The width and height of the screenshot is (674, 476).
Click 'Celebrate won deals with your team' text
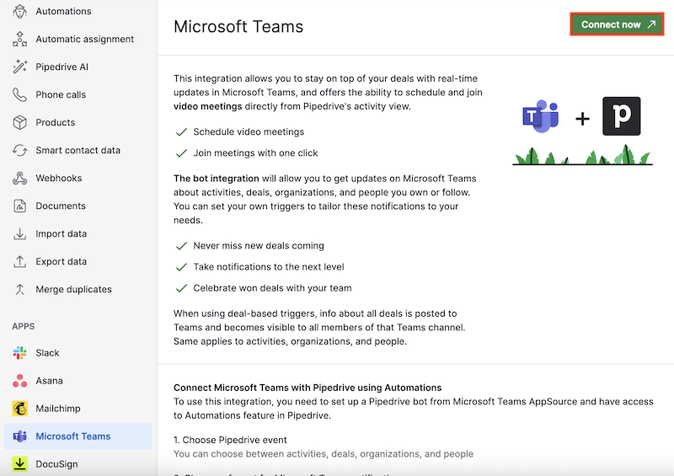click(272, 288)
